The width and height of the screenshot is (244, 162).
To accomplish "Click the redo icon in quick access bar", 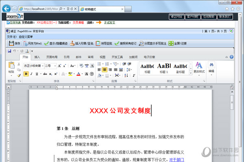I will [22, 51].
